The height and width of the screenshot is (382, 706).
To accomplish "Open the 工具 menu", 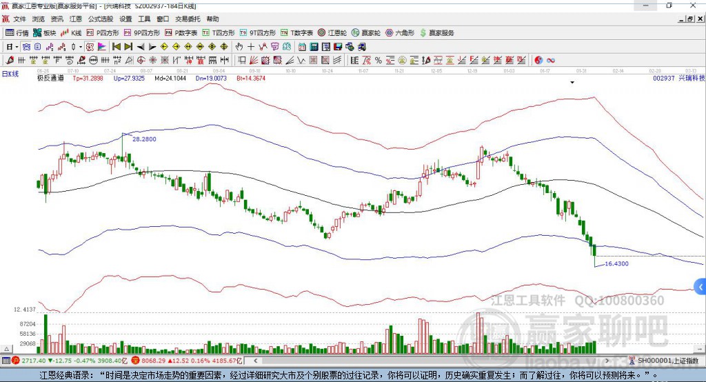I will [x=144, y=19].
